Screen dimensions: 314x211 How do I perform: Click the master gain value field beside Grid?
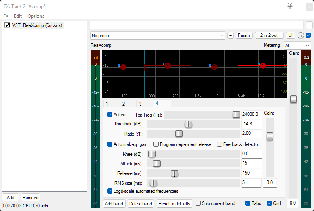[293, 203]
